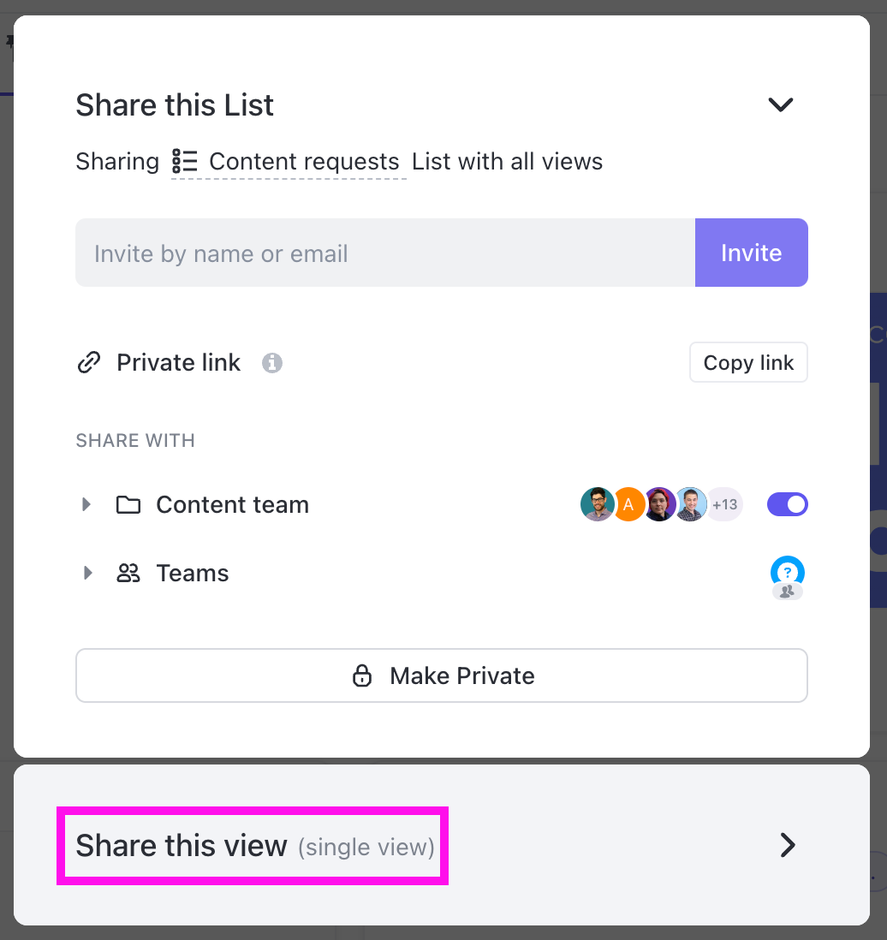Toggle off Content team sharing switch
This screenshot has width=887, height=940.
point(787,505)
